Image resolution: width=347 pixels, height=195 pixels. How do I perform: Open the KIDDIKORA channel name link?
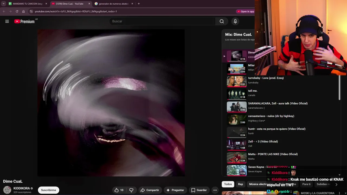(x=22, y=188)
